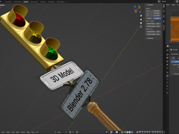179x134 pixels.
Task: Open Output properties tab icon
Action: pos(167,58)
